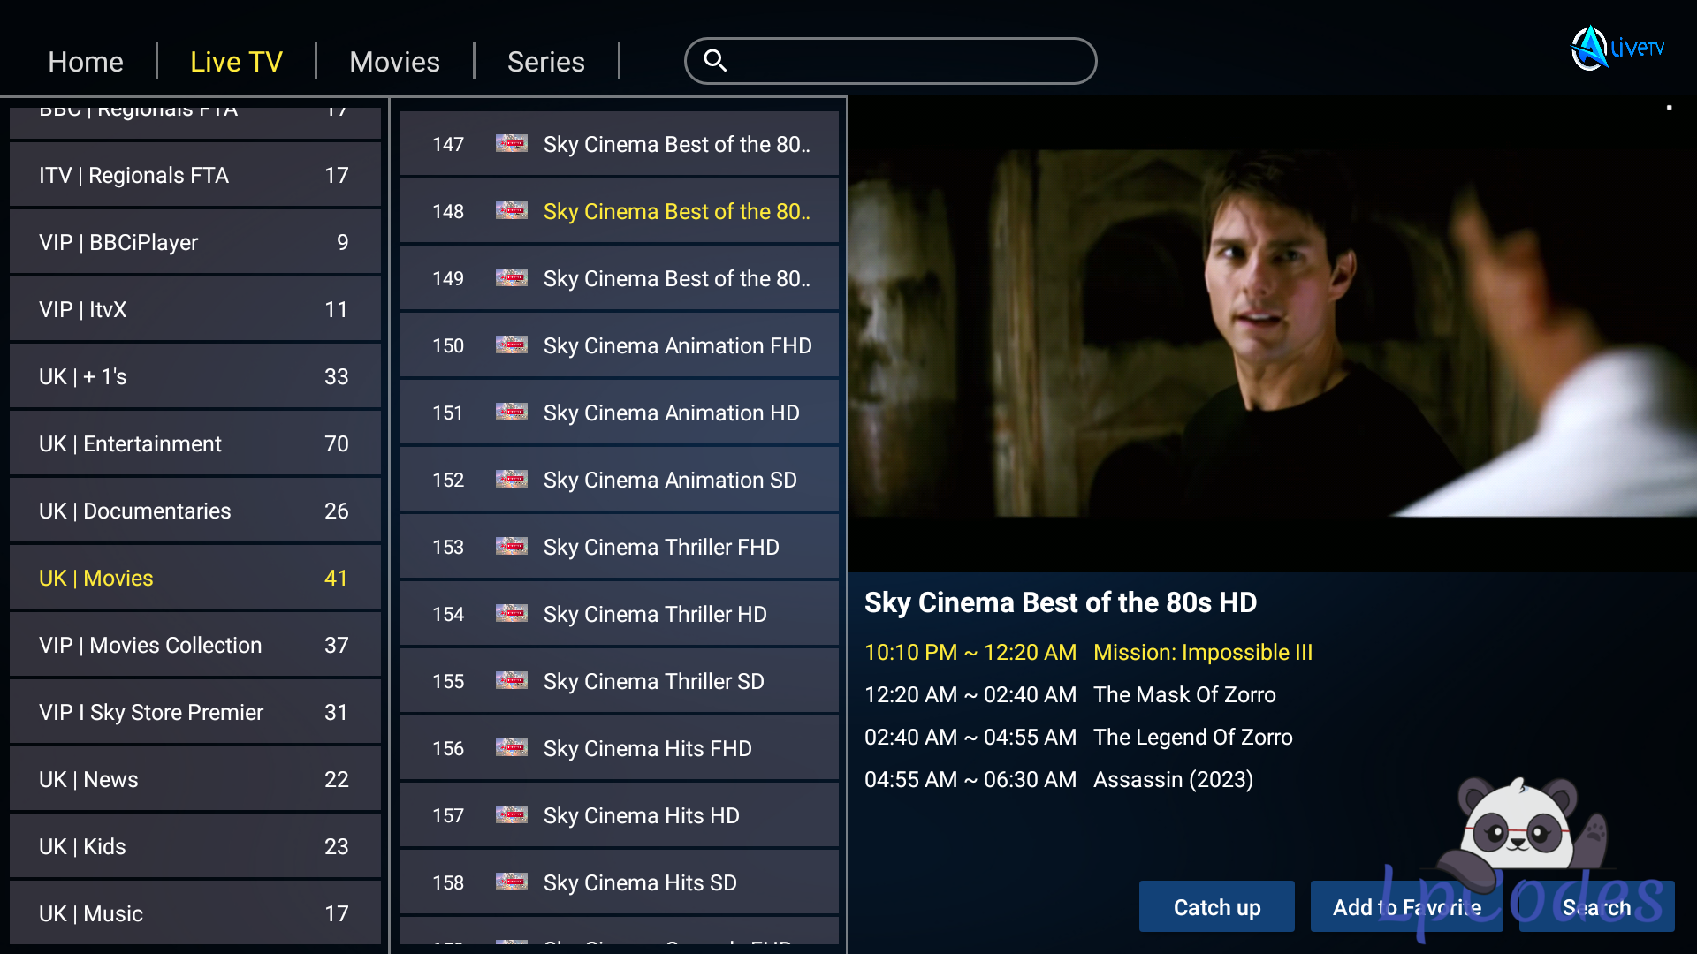Go to the Series tab
Screen dimensions: 1697x954
pyautogui.click(x=545, y=62)
